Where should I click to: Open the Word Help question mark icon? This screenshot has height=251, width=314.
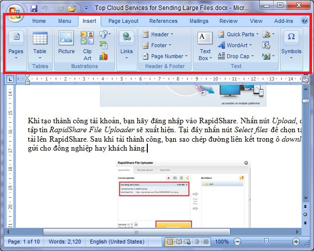click(304, 21)
